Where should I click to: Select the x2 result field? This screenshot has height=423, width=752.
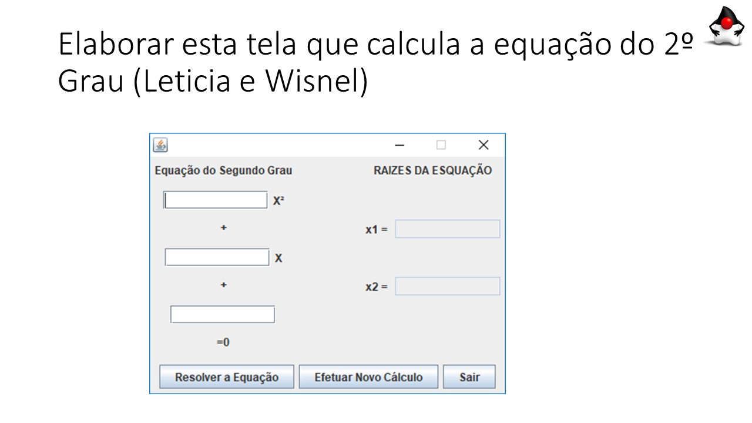coord(447,286)
